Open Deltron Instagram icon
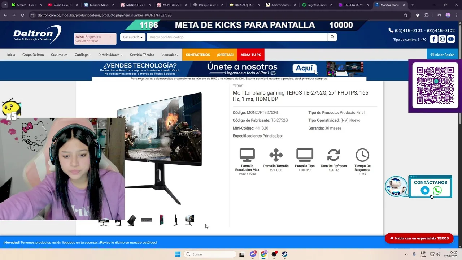462x260 pixels. click(442, 39)
